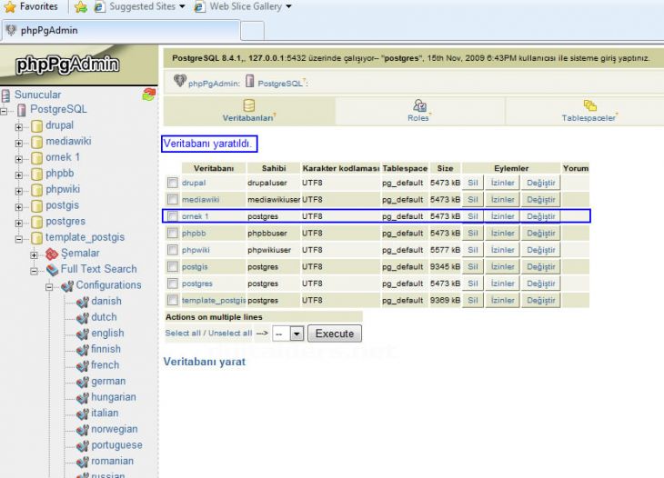The width and height of the screenshot is (664, 478).
Task: Click the ornek 1 database icon in tree
Action: [x=37, y=158]
